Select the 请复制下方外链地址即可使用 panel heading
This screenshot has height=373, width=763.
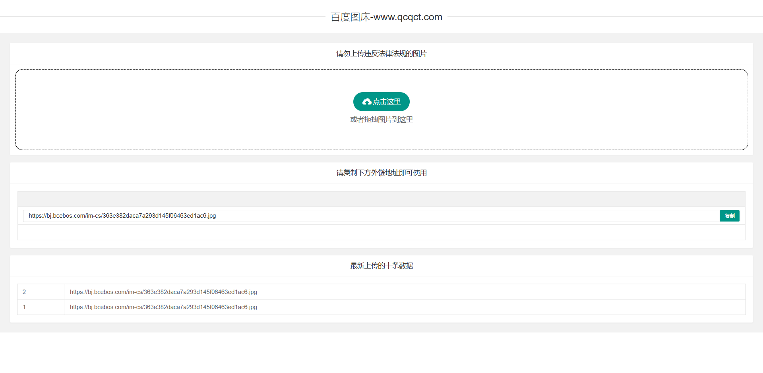pos(381,173)
